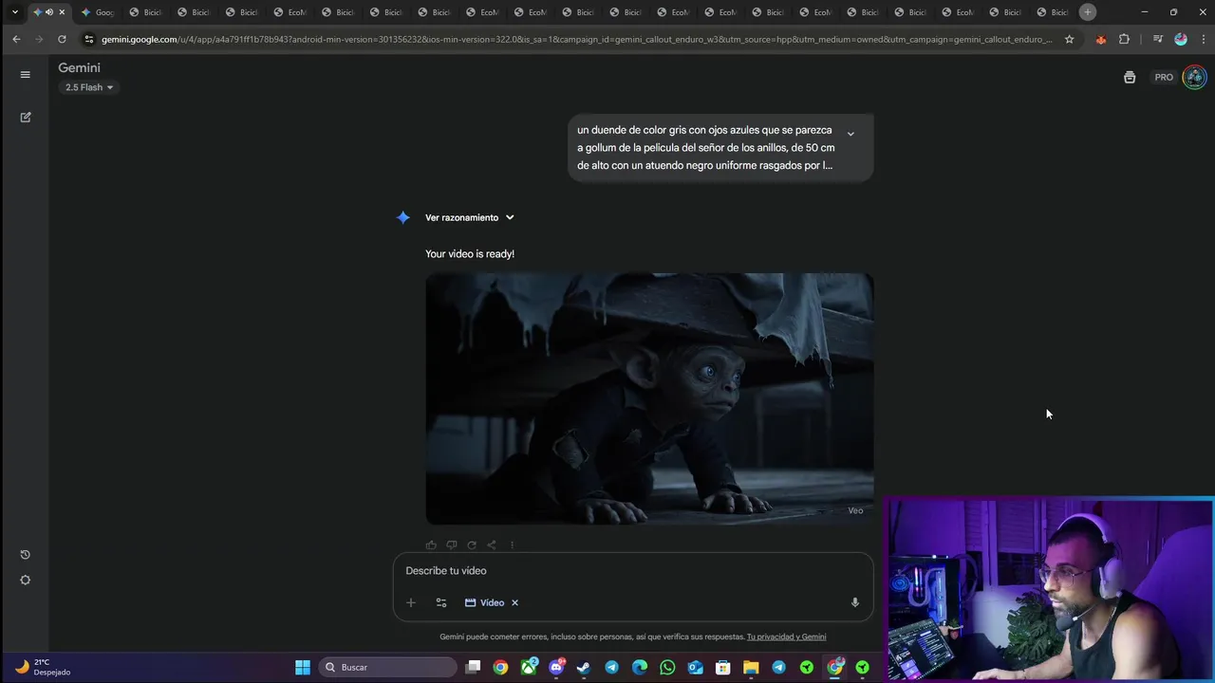Image resolution: width=1215 pixels, height=683 pixels.
Task: Open Microsoft Edge from the taskbar
Action: (x=640, y=668)
